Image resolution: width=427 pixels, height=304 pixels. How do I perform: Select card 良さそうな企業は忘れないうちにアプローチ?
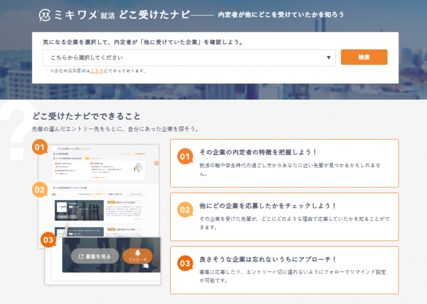284,270
